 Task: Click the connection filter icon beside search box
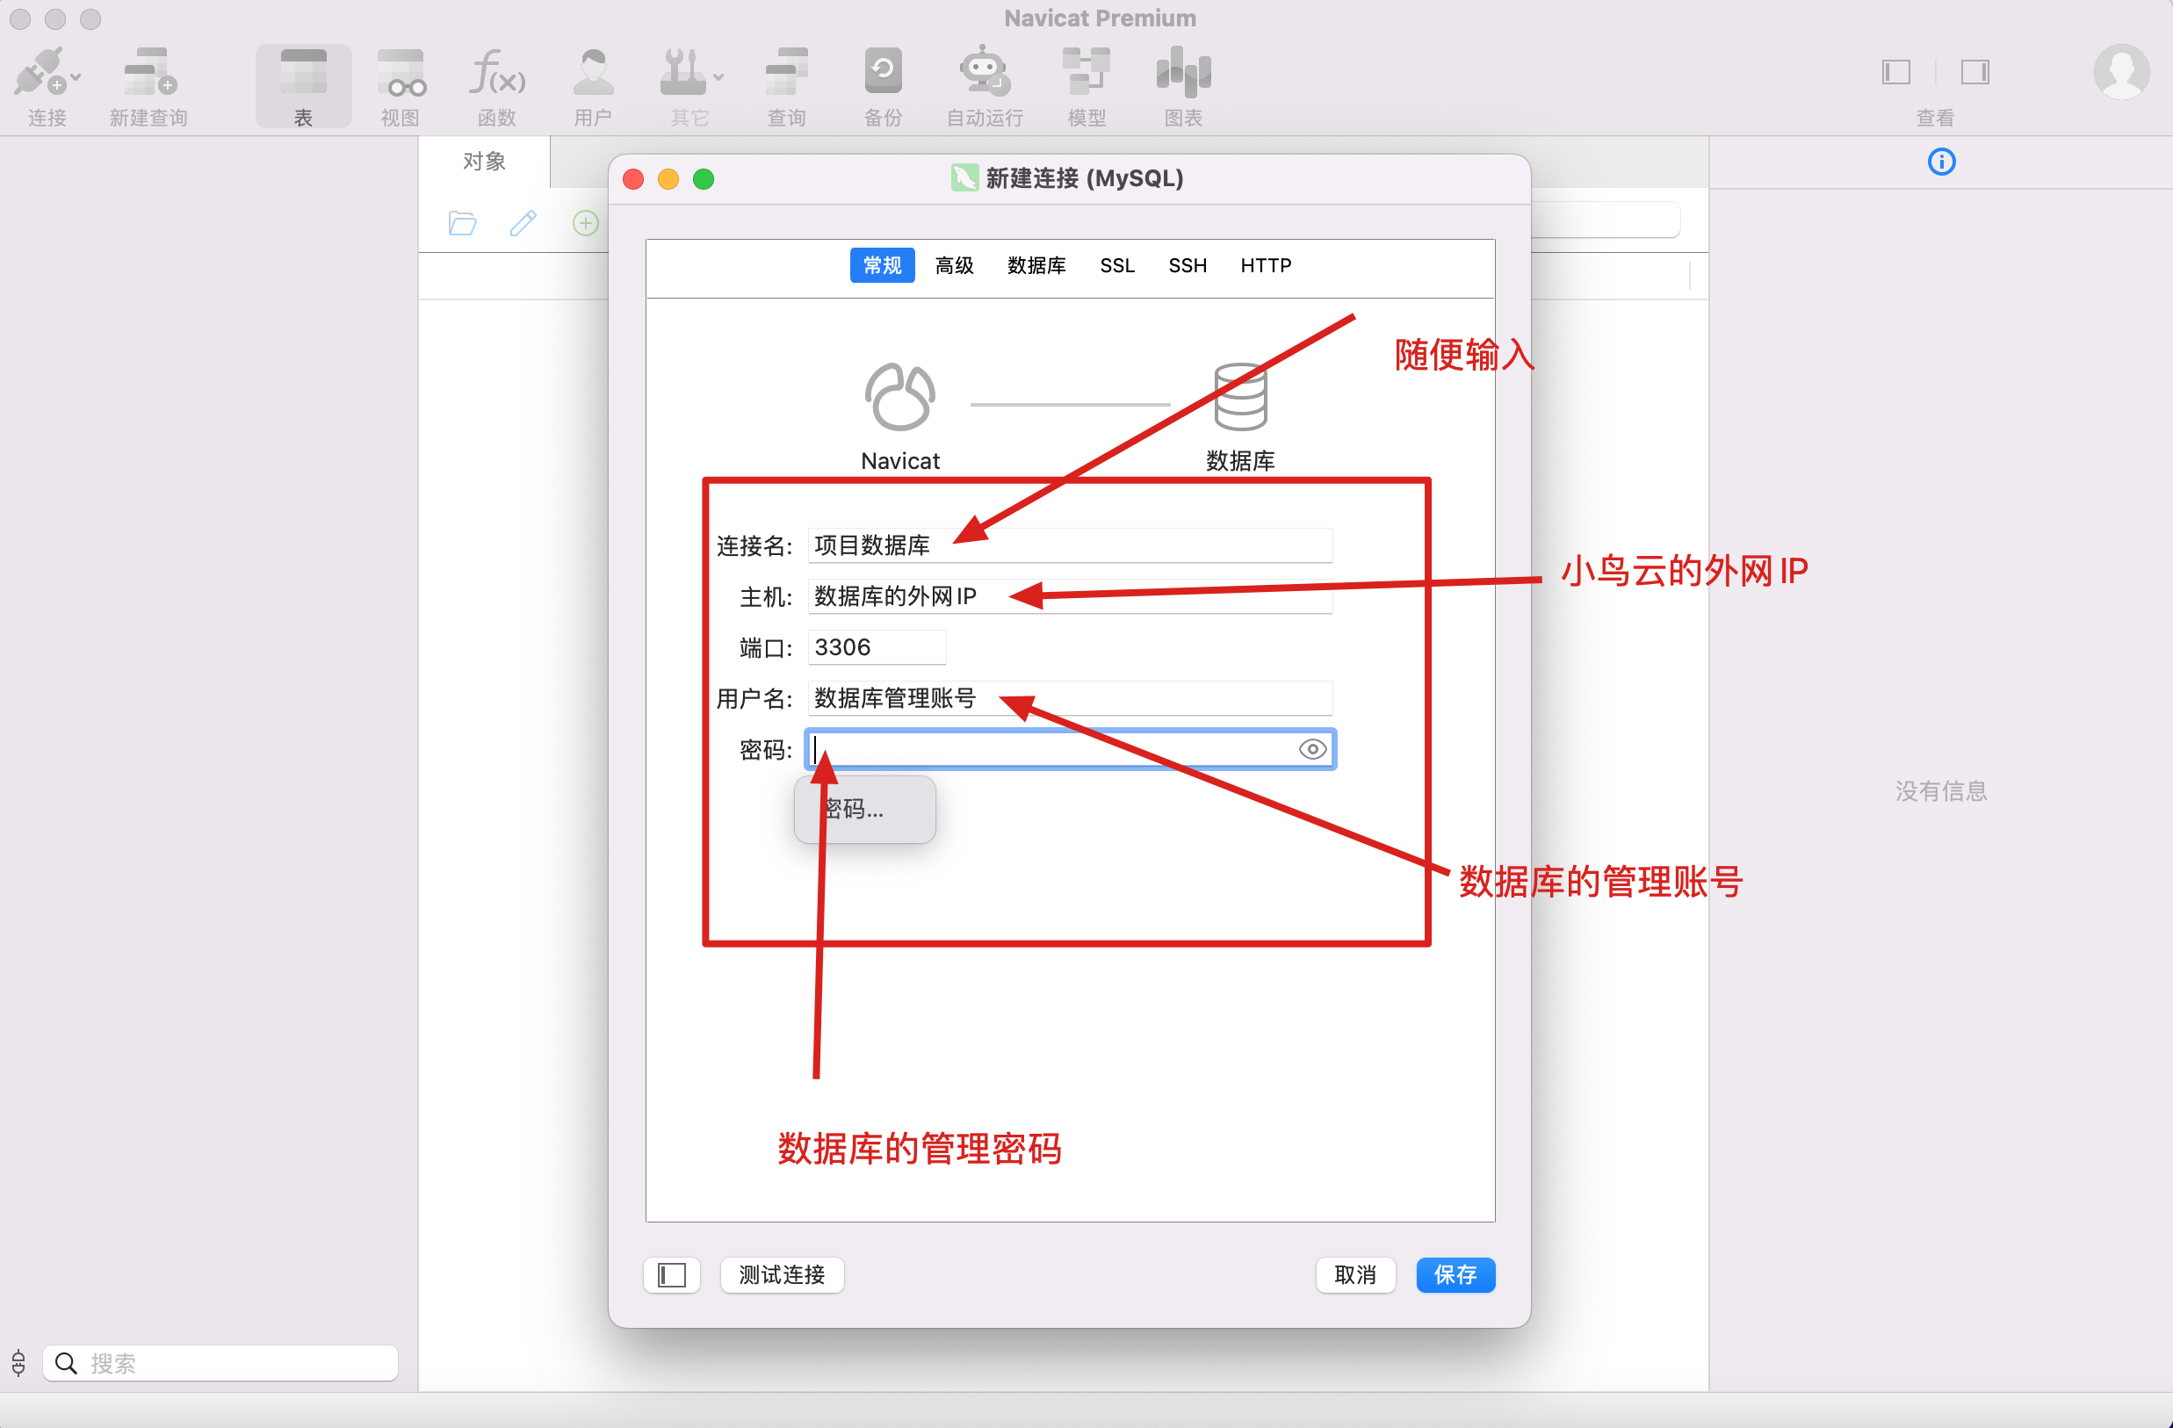pos(18,1363)
